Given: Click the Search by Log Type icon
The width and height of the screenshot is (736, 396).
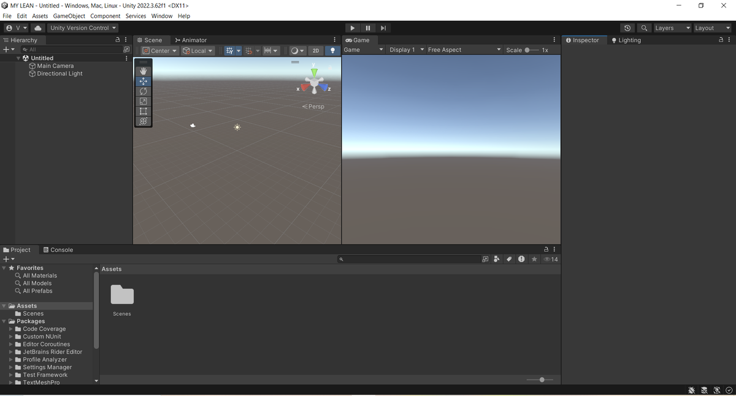Looking at the screenshot, I should tap(521, 259).
